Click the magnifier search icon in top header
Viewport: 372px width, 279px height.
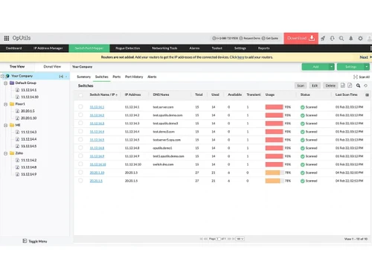[x=341, y=38]
